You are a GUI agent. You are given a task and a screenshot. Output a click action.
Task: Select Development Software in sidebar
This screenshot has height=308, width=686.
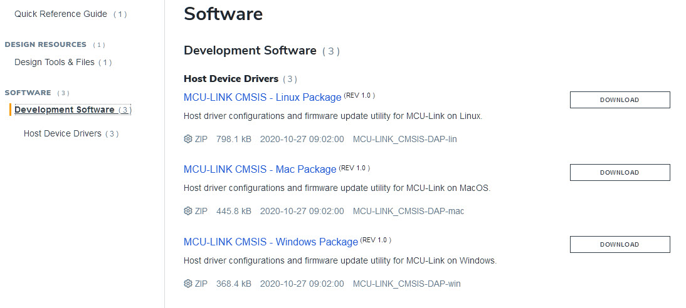click(65, 110)
